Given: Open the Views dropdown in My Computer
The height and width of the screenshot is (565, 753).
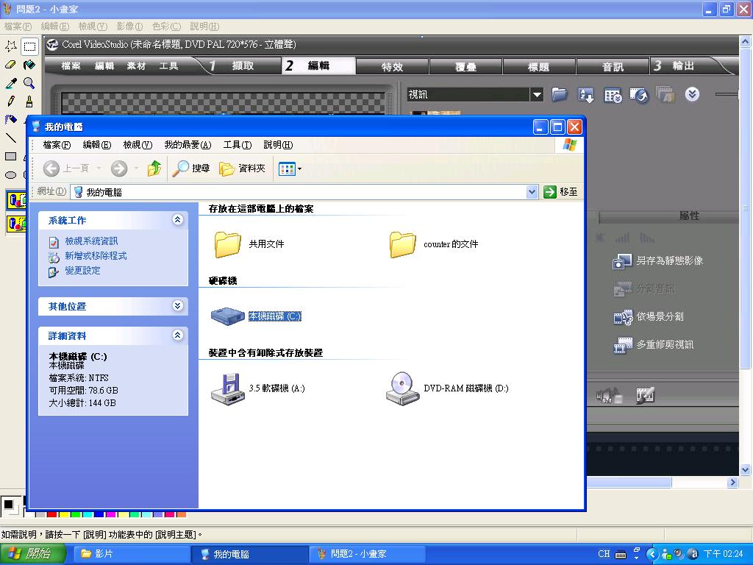Looking at the screenshot, I should [x=290, y=168].
